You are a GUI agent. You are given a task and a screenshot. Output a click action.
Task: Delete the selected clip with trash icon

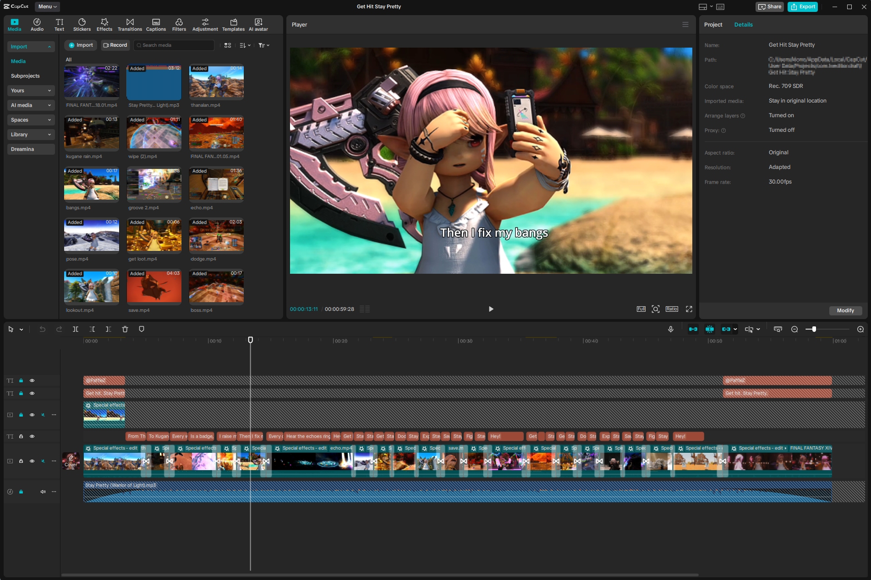125,329
